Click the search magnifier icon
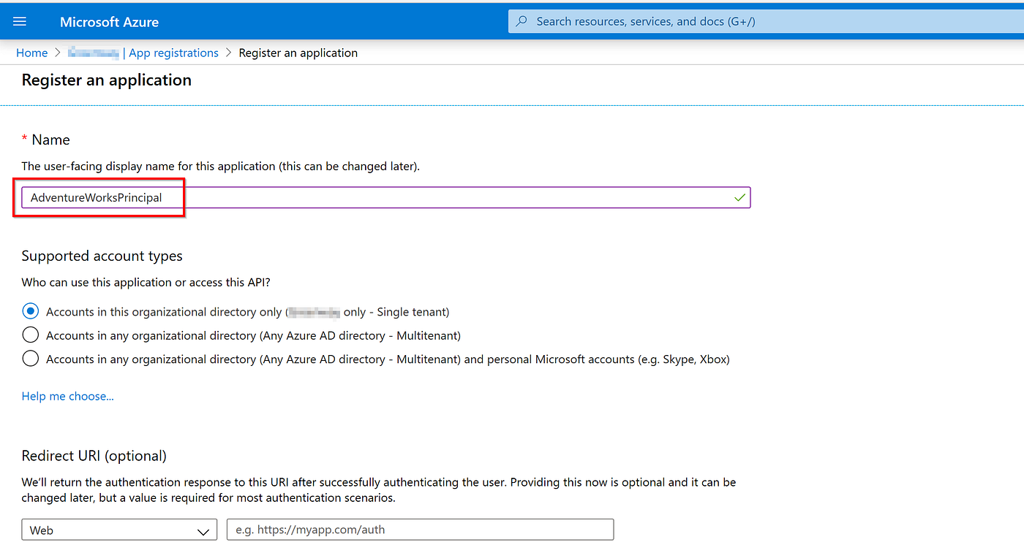 522,21
